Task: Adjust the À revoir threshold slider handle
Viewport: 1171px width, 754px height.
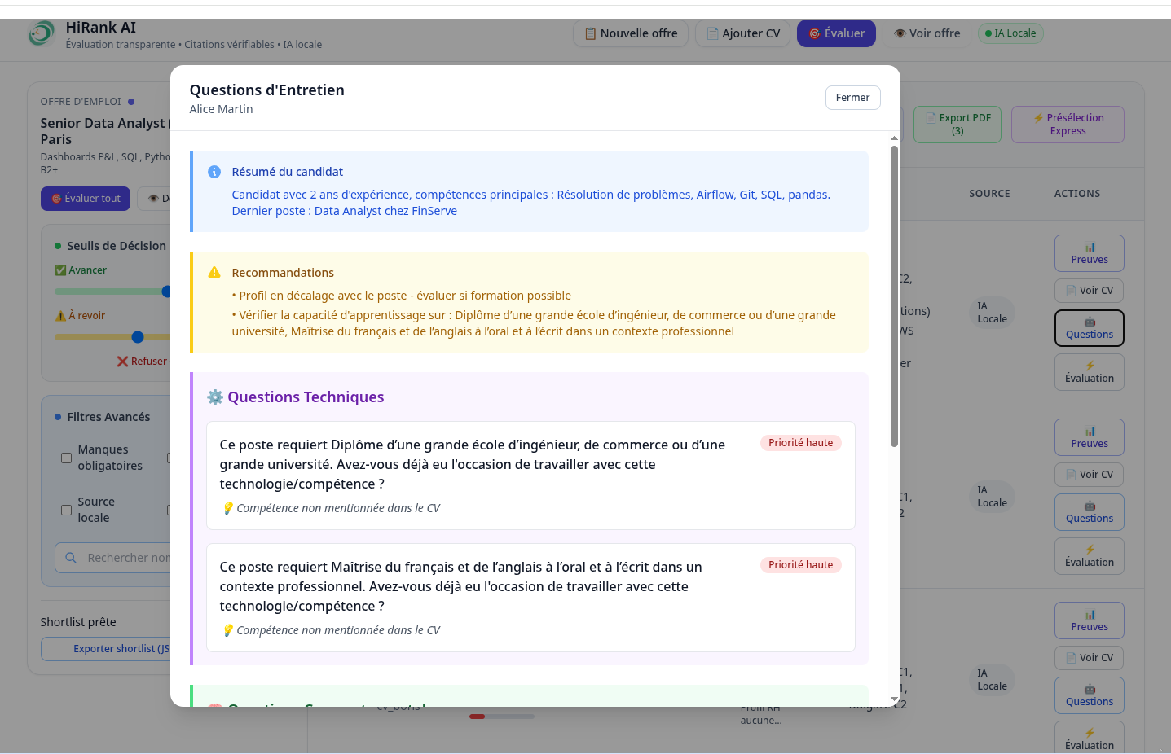Action: (138, 337)
